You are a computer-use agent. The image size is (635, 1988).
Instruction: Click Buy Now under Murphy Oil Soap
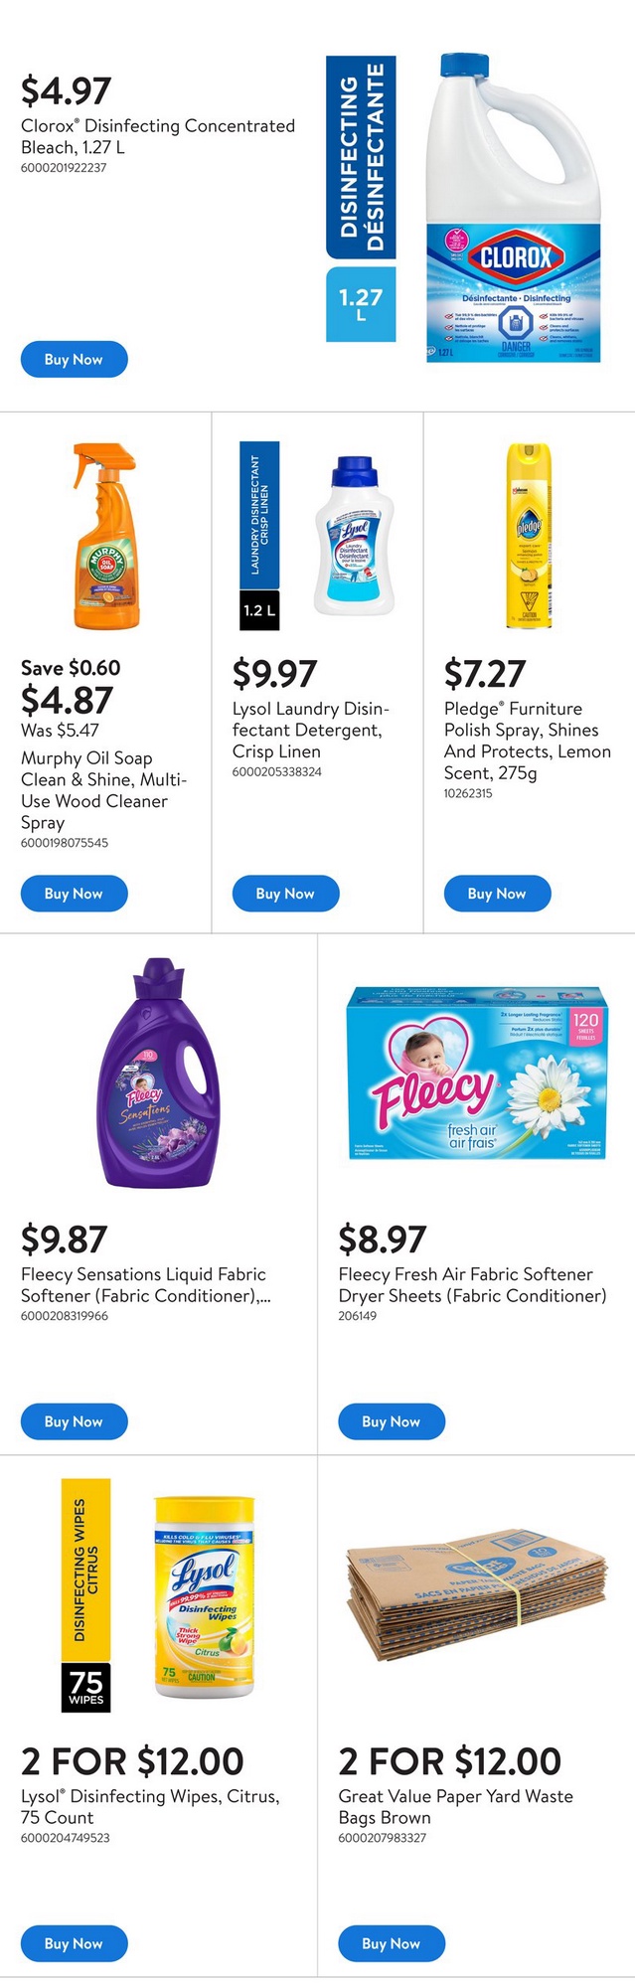(75, 894)
